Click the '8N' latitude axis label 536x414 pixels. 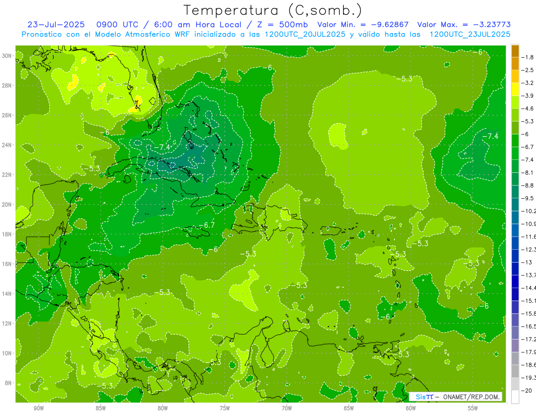(9, 383)
